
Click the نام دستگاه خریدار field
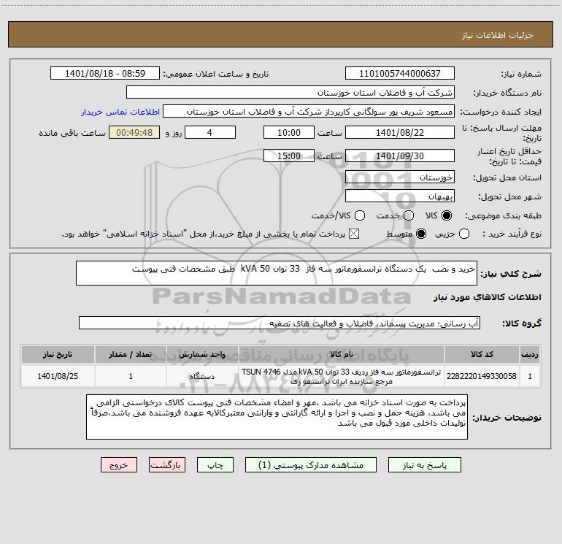tap(290, 93)
